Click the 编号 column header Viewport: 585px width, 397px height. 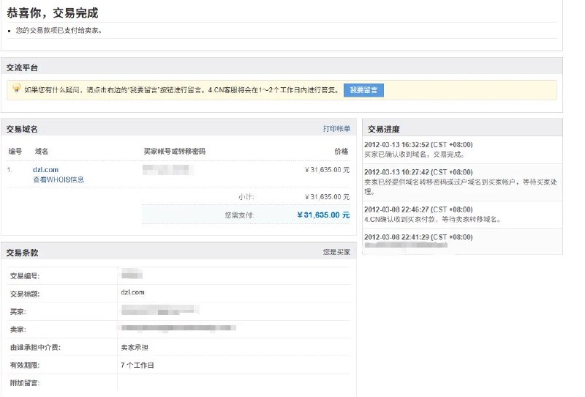tap(15, 152)
